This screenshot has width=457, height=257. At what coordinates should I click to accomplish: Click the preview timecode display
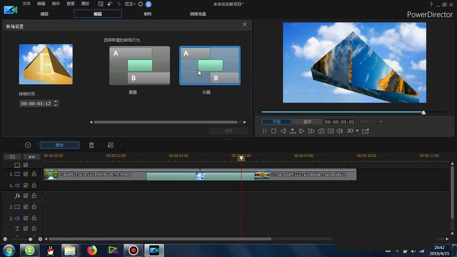pos(340,122)
